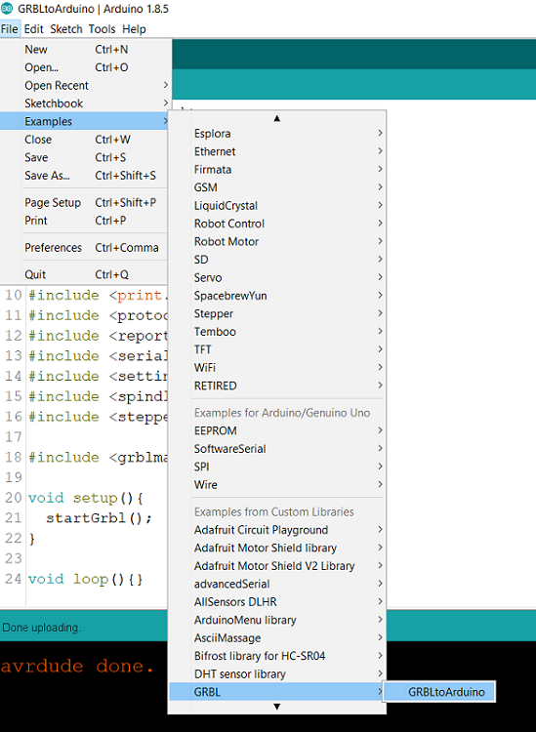Choose New from File menu
This screenshot has height=732, width=536.
pyautogui.click(x=84, y=50)
